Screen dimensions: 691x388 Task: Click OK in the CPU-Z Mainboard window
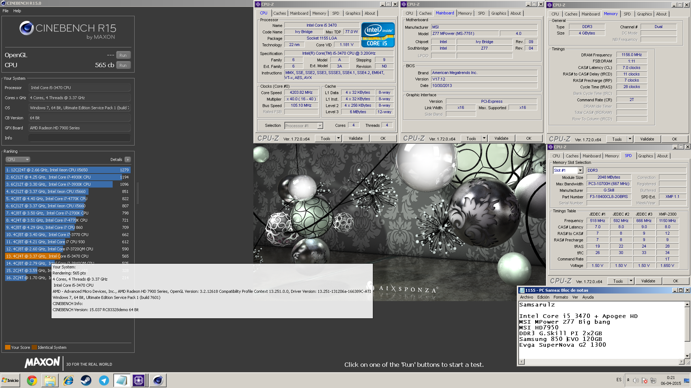click(x=529, y=138)
